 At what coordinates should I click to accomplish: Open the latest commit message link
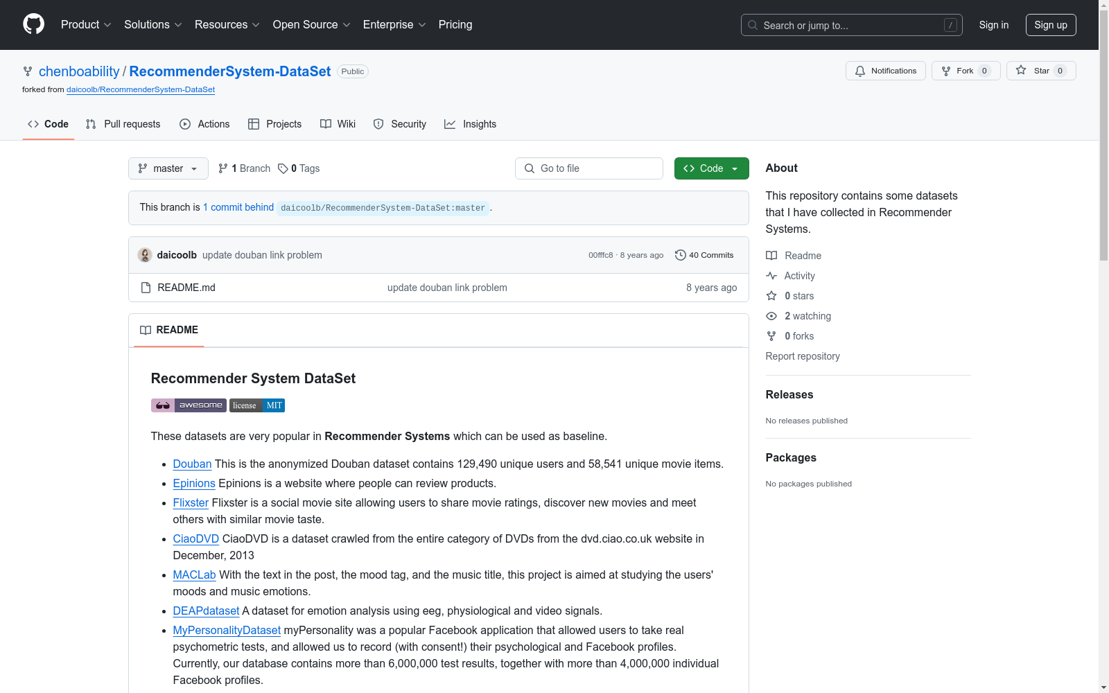(x=262, y=255)
